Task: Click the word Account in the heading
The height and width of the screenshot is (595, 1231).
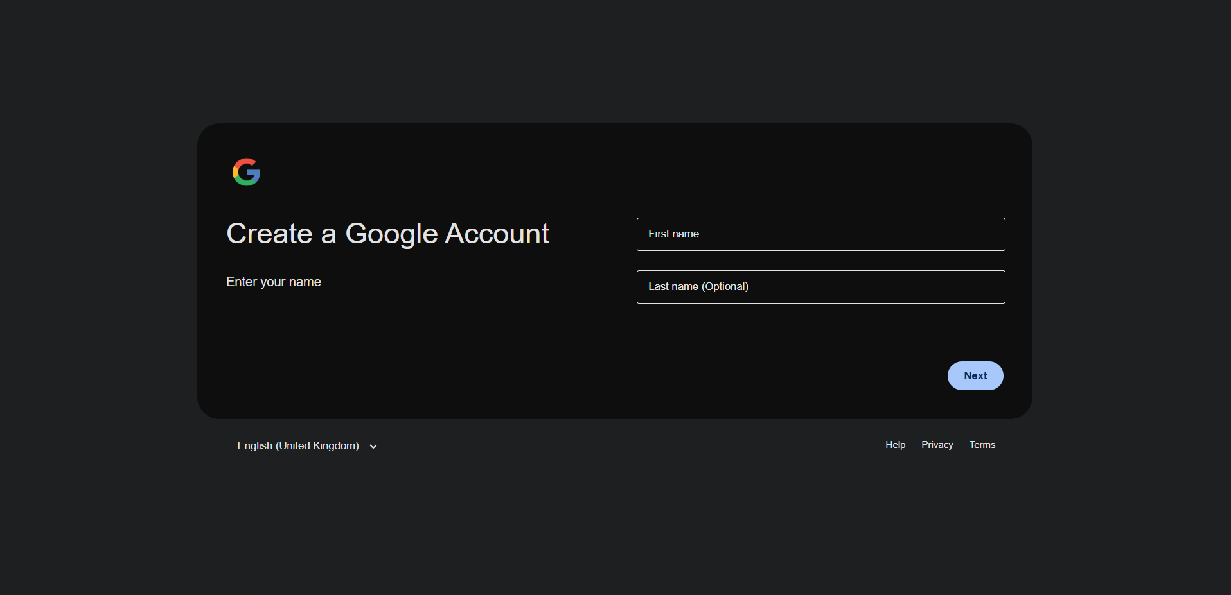Action: [497, 234]
